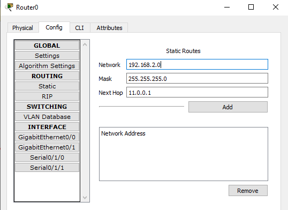This screenshot has height=210, width=288.
Task: Configure GigabitEthernet0/0 interface
Action: (x=47, y=137)
